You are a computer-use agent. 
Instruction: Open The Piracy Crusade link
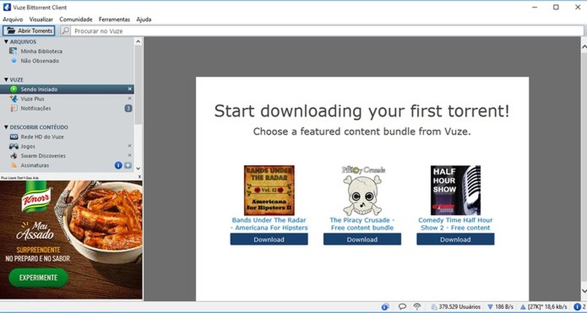tap(362, 224)
